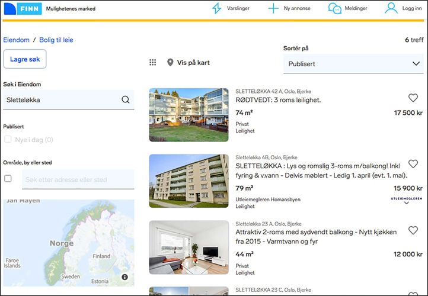Click Utleiemegleren Homansbyen text

[268, 200]
